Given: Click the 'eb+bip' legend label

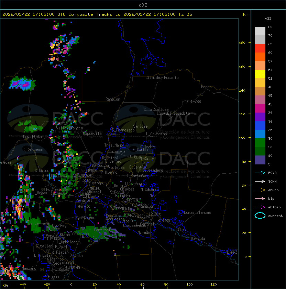Looking at the screenshot, I should tap(274, 207).
